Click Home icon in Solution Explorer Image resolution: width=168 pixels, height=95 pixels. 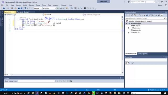132,15
